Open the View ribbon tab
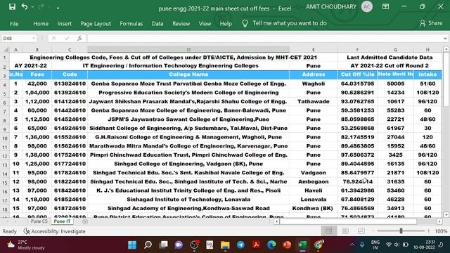Image resolution: width=450 pixels, height=253 pixels. [x=205, y=24]
